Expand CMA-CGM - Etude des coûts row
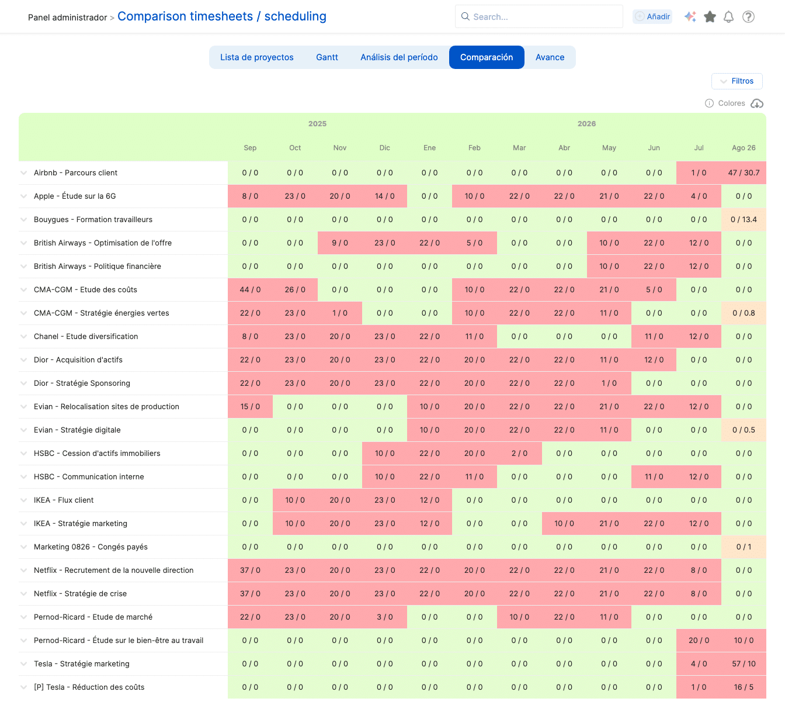The height and width of the screenshot is (712, 785). tap(24, 290)
